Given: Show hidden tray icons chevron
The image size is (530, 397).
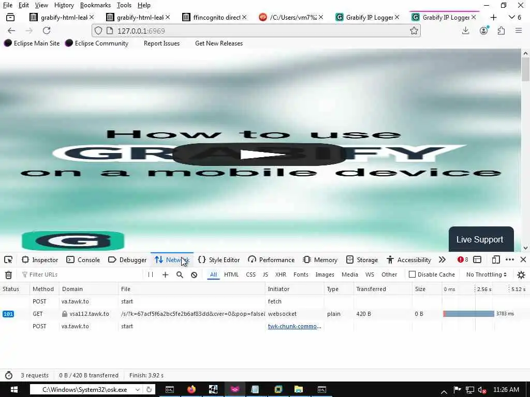Looking at the screenshot, I should pos(444,392).
